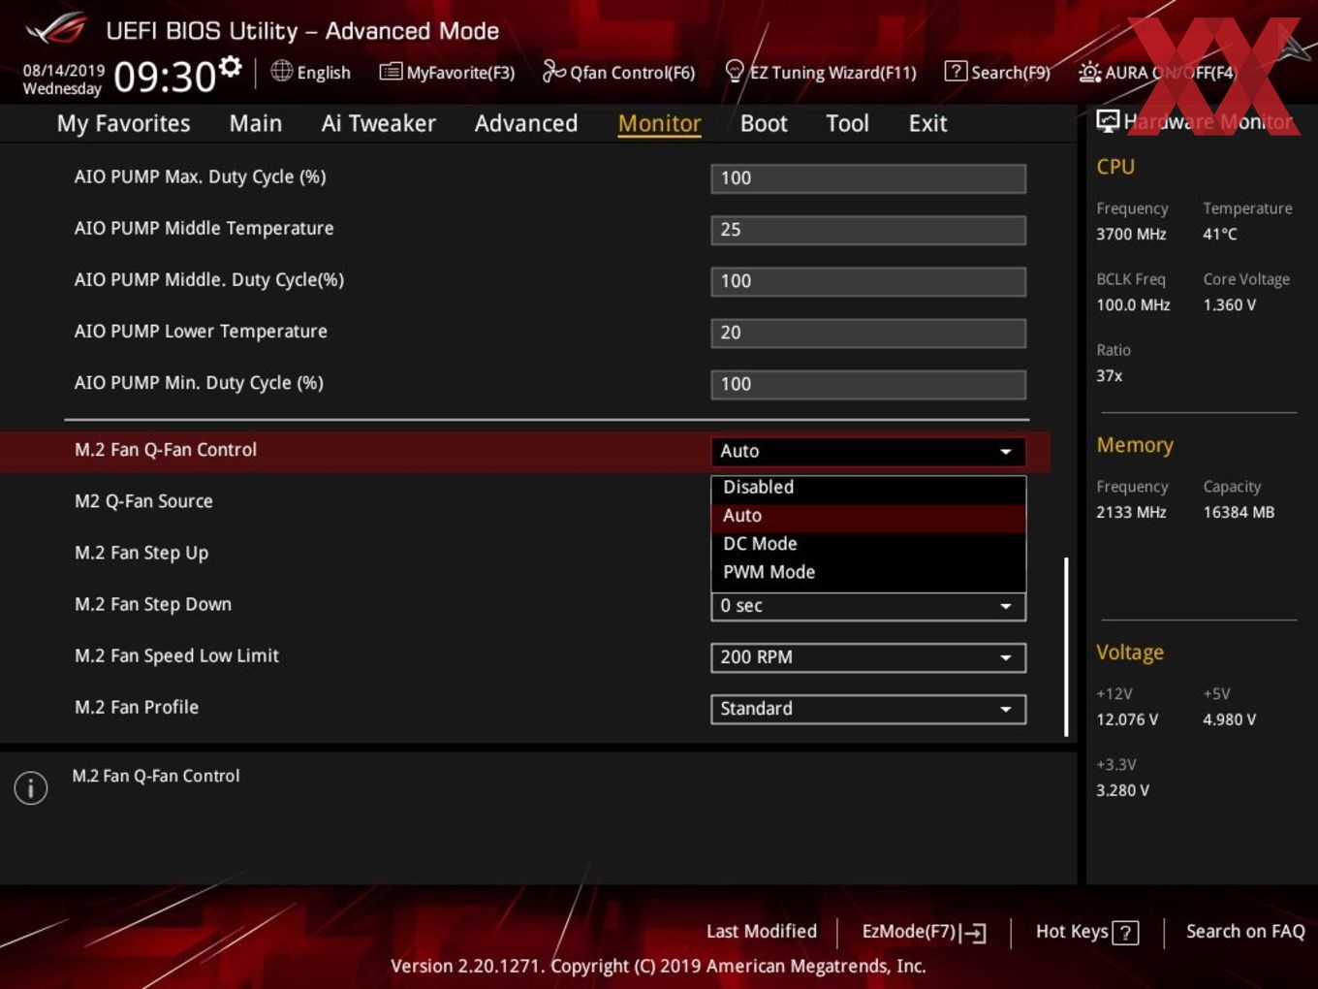The width and height of the screenshot is (1318, 989).
Task: Open Search on FAQ link
Action: tap(1245, 931)
